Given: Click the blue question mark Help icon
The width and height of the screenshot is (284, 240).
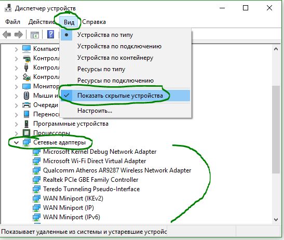Looking at the screenshot, I should (50, 34).
